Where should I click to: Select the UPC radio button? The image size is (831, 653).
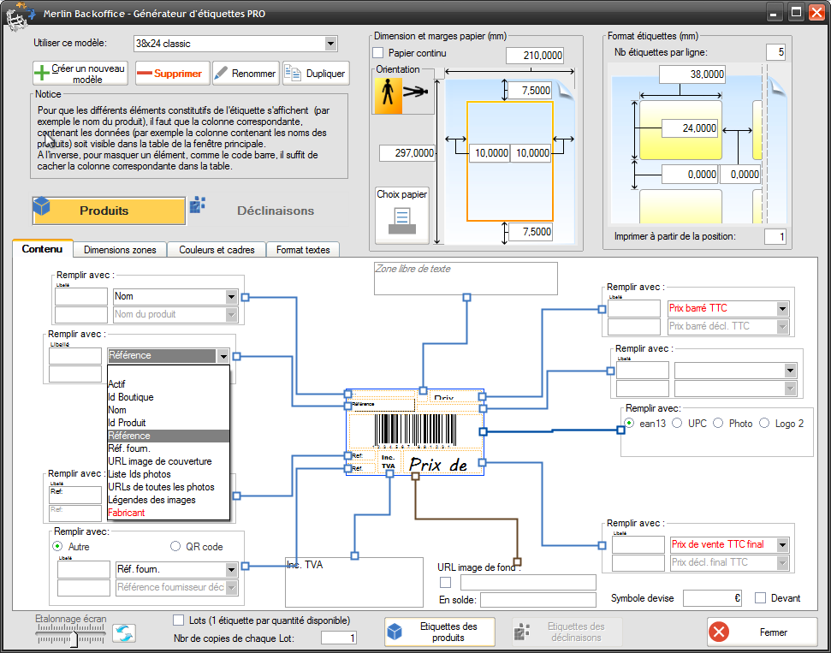click(x=677, y=423)
